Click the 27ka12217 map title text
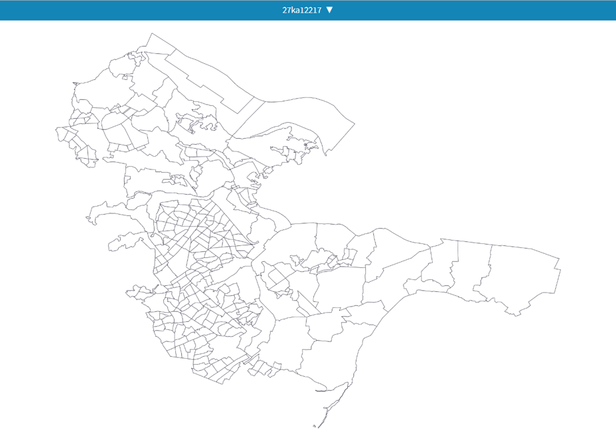This screenshot has height=440, width=616. pos(301,10)
